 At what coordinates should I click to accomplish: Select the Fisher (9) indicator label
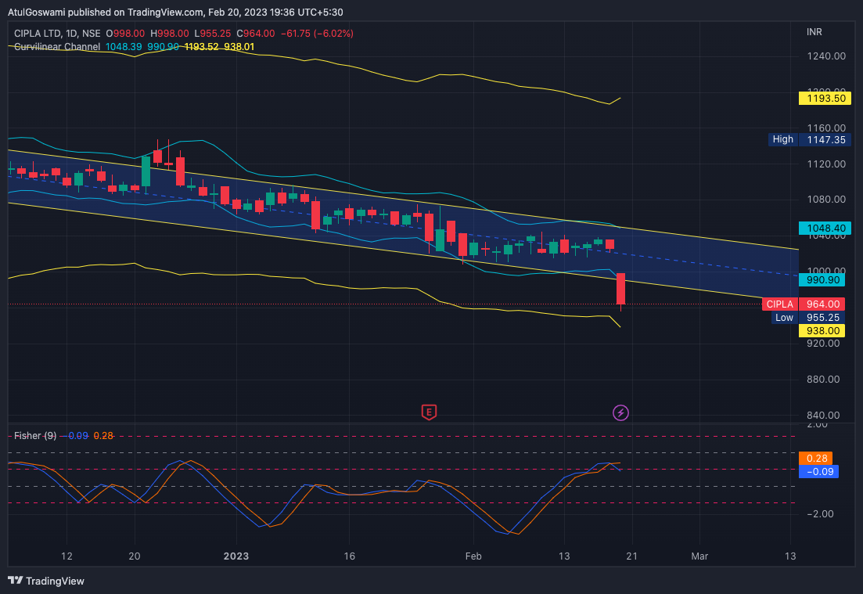35,435
